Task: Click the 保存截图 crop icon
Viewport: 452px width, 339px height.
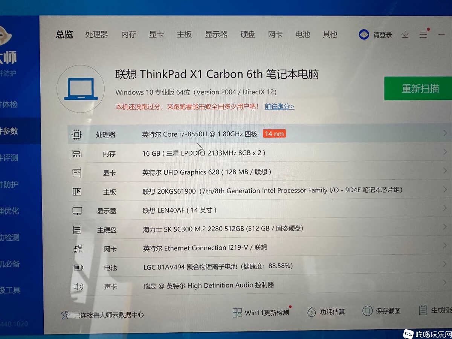Action: point(367,311)
